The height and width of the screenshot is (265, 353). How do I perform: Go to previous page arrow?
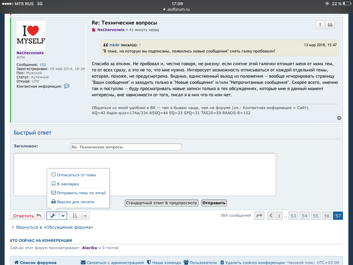pos(271,216)
